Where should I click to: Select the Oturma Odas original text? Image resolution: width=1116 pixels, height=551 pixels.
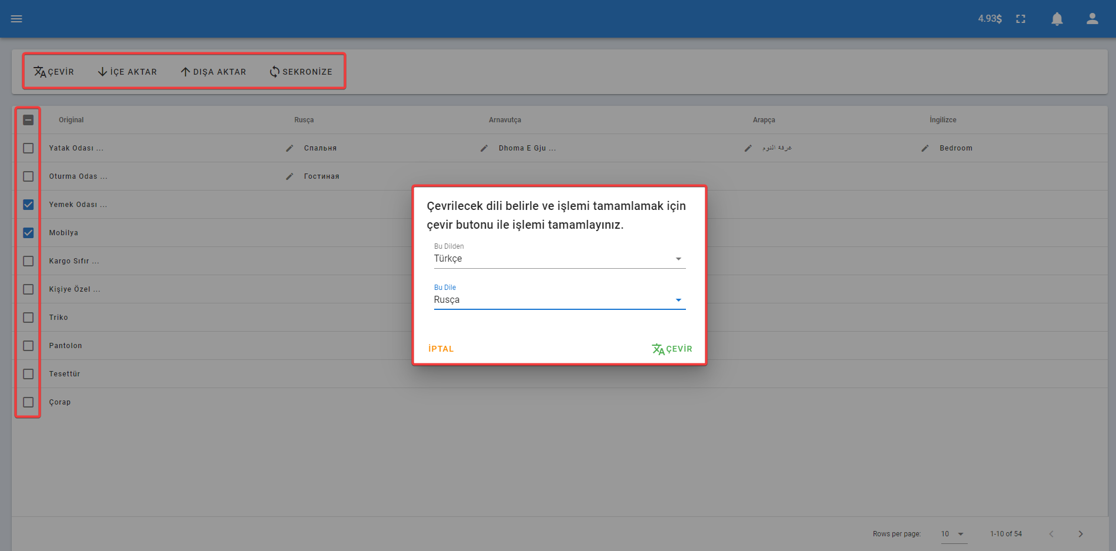point(78,176)
